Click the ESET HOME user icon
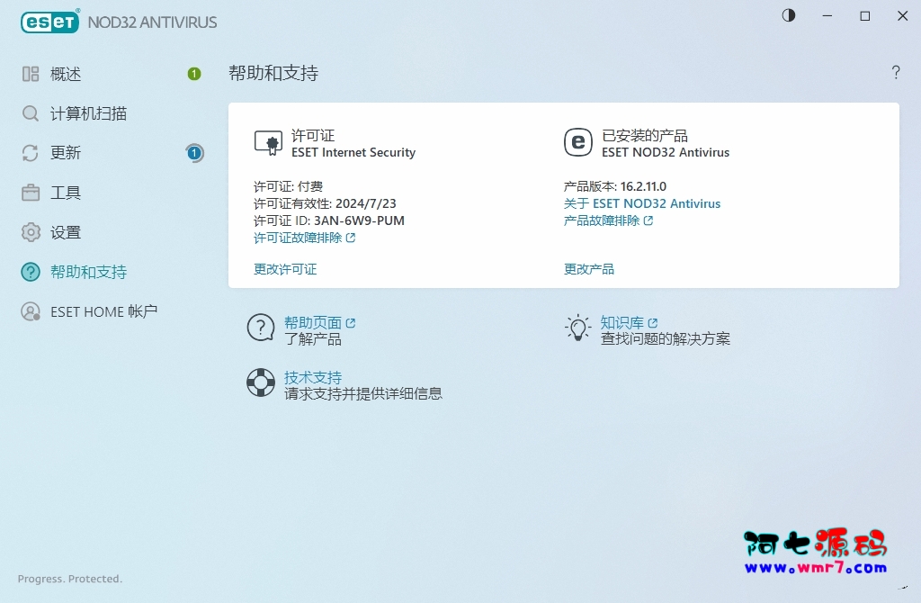921x603 pixels. pyautogui.click(x=31, y=311)
